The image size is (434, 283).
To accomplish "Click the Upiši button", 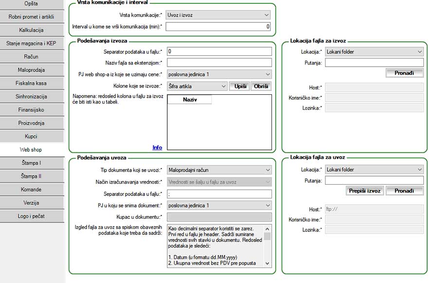I will tap(240, 87).
